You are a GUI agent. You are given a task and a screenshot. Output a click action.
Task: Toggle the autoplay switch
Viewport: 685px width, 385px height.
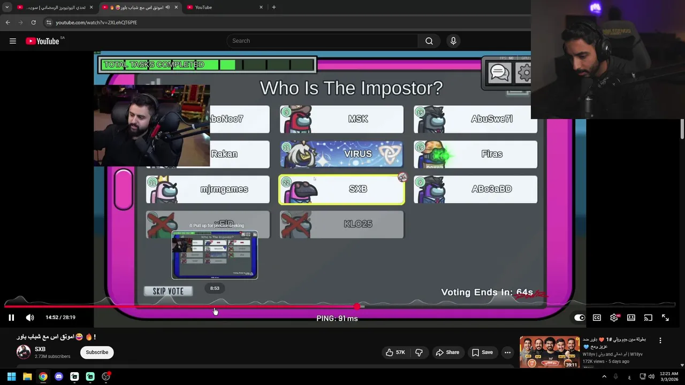point(580,318)
